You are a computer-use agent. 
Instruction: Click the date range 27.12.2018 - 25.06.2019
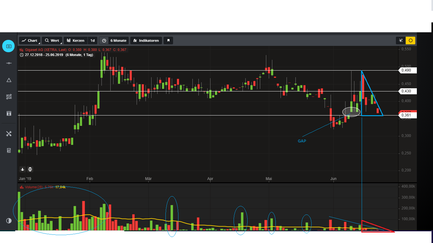(44, 55)
